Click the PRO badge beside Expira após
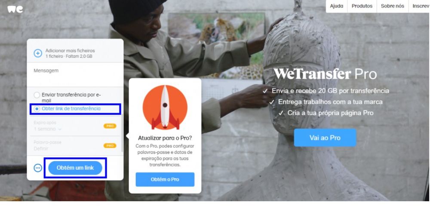This screenshot has width=430, height=206. click(x=110, y=126)
